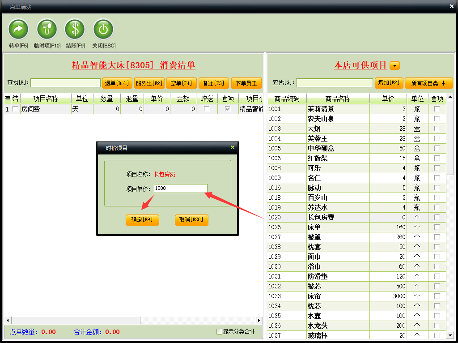Select the 长包房费 product row
Image resolution: width=458 pixels, height=343 pixels.
click(x=356, y=217)
